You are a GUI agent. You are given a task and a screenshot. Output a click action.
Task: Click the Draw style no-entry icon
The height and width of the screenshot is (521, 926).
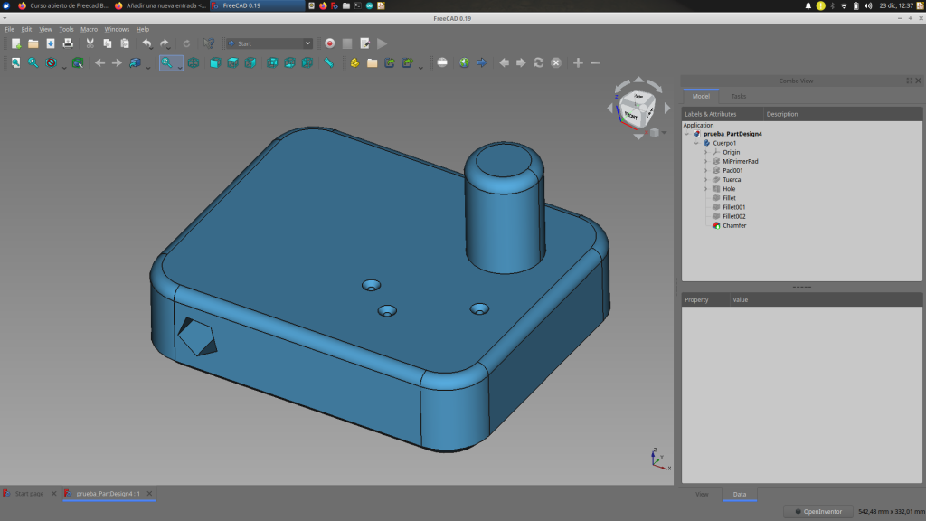[52, 62]
